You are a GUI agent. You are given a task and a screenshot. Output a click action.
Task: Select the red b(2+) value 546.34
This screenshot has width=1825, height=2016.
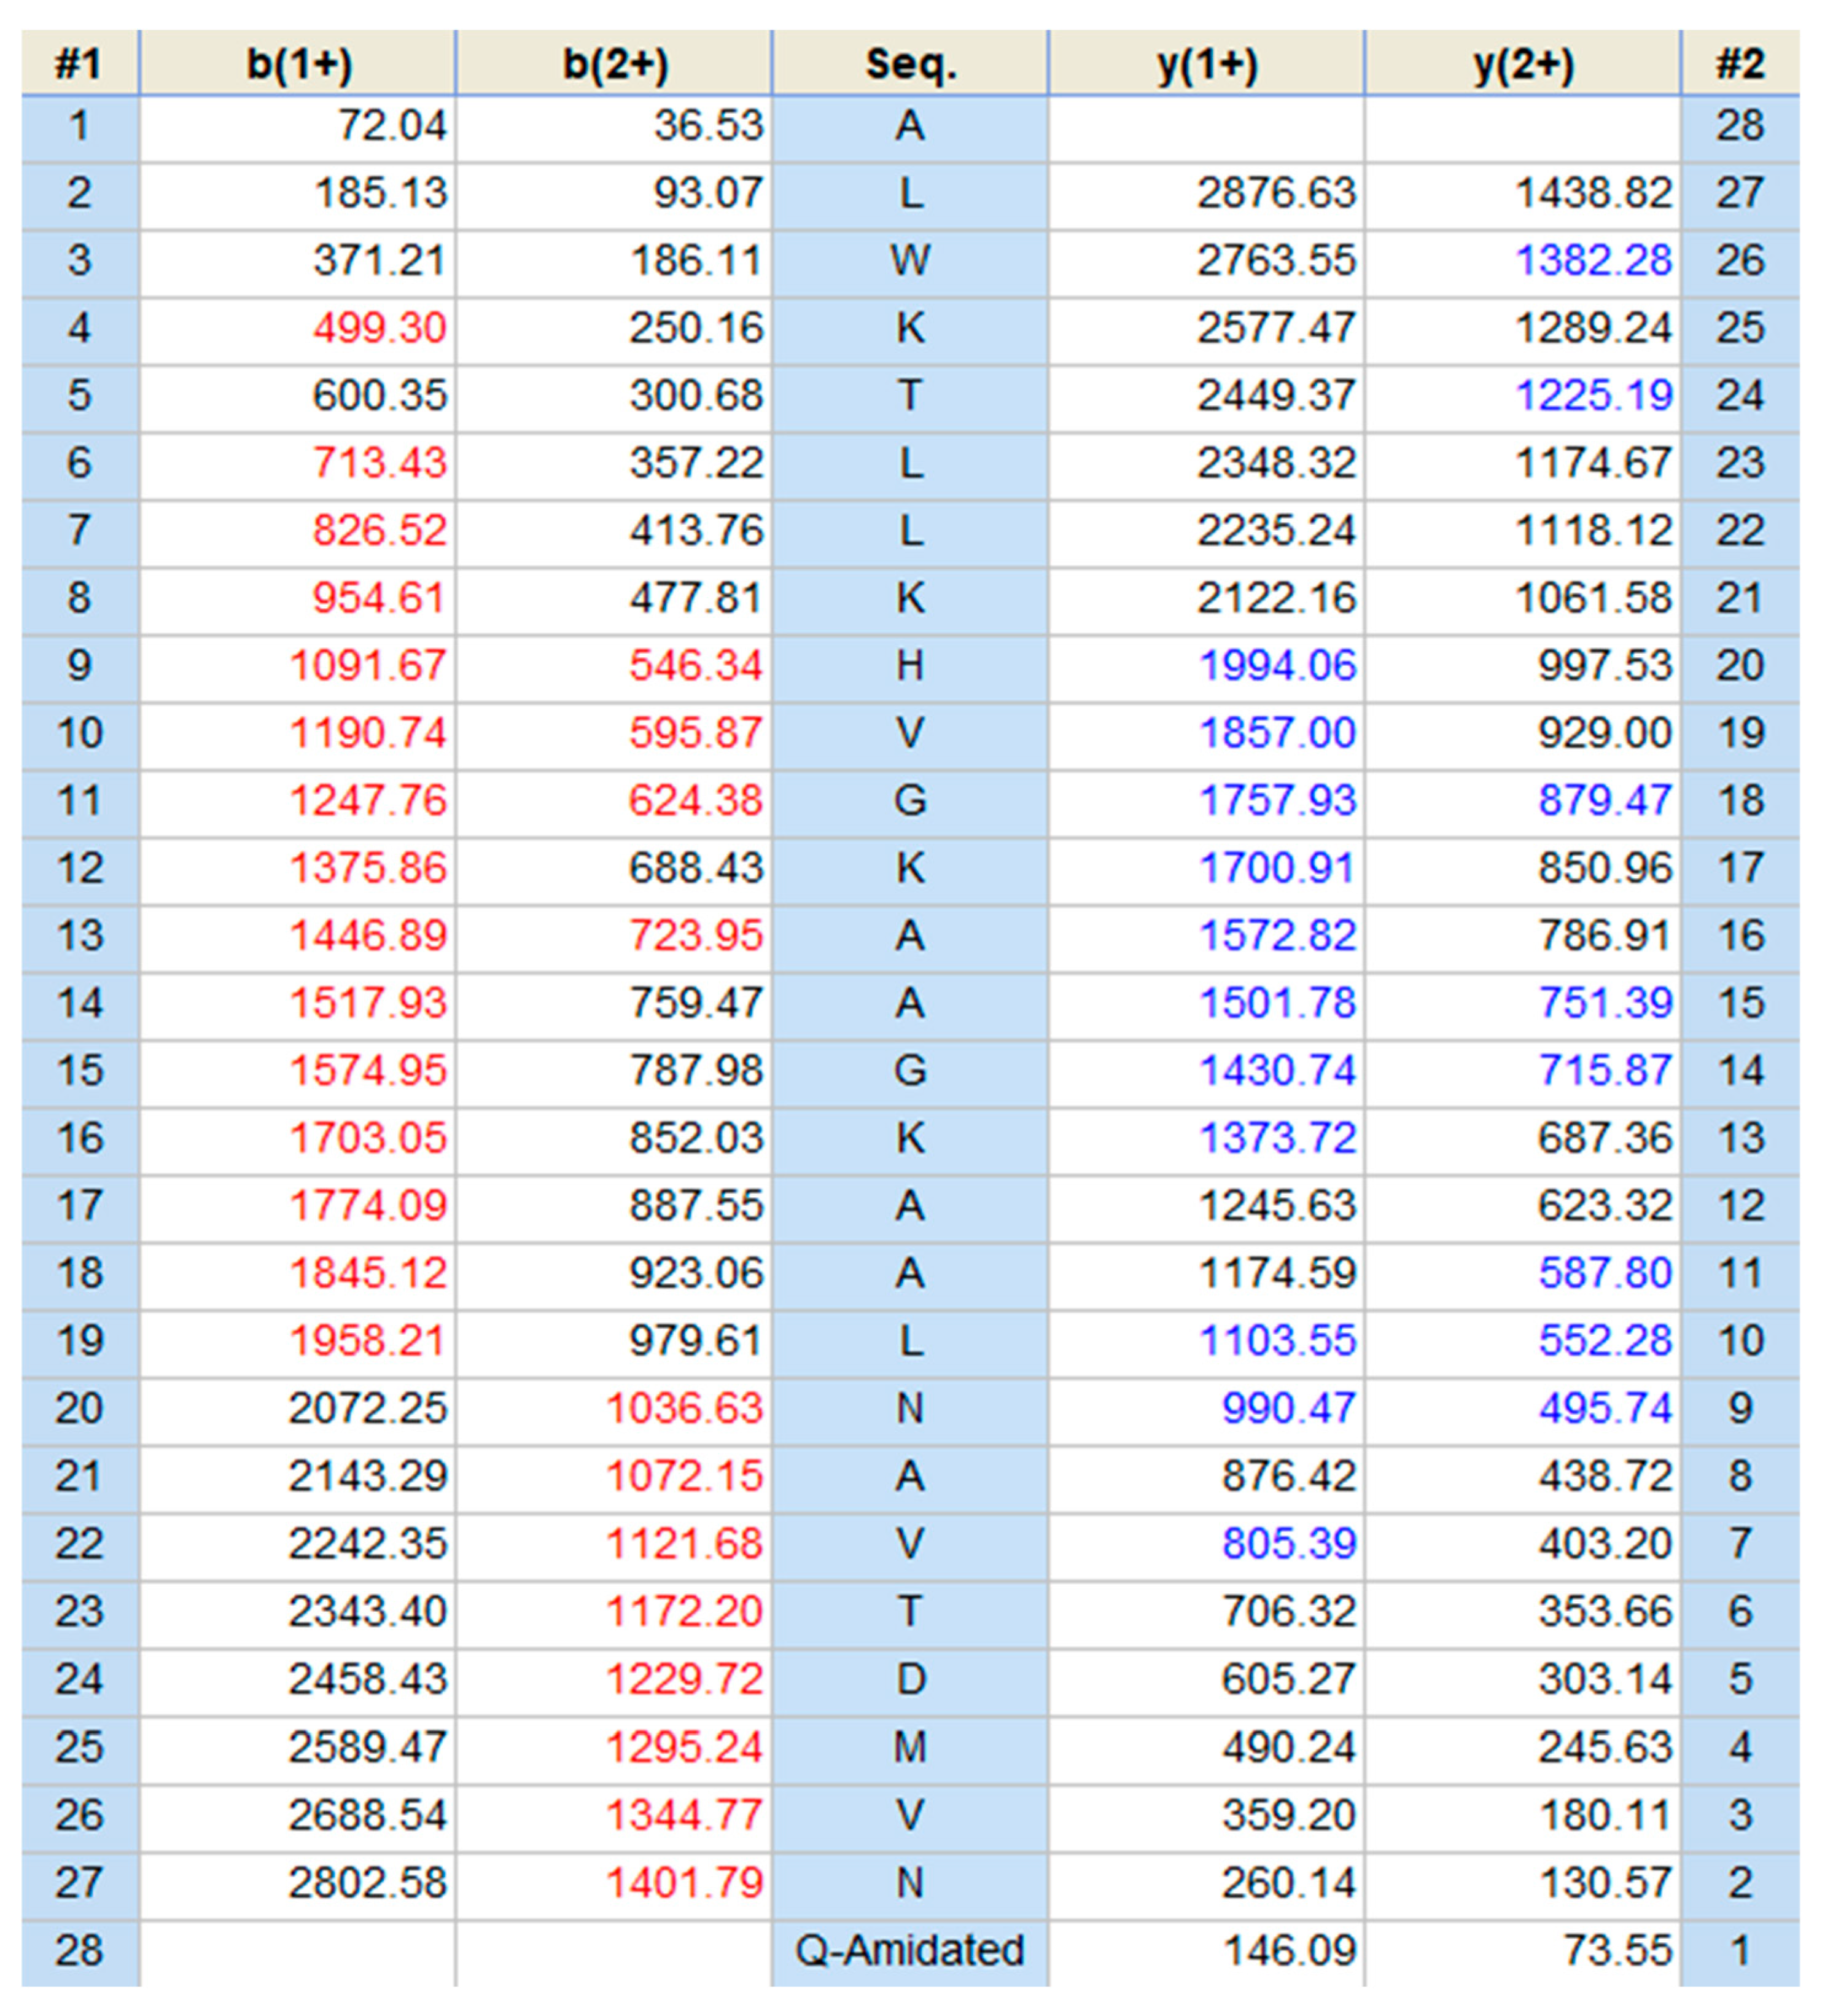point(696,666)
